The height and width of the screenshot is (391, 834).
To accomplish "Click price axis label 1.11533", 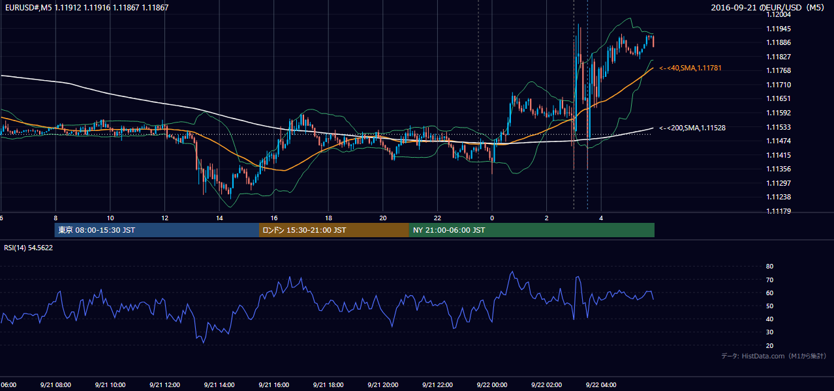I will coord(780,127).
